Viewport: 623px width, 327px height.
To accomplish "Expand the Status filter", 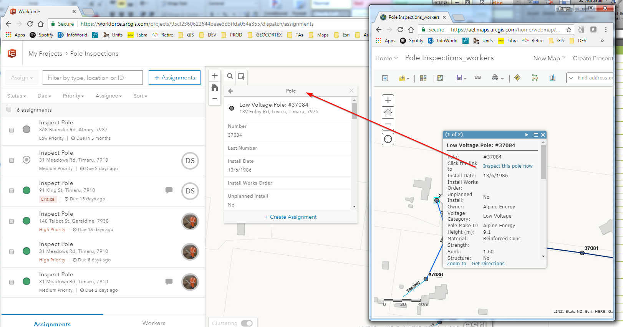I will pos(17,96).
